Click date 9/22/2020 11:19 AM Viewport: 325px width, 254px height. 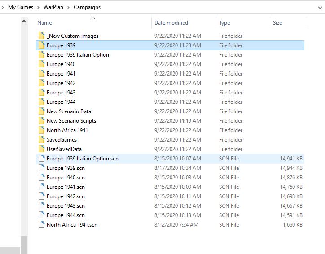point(178,121)
